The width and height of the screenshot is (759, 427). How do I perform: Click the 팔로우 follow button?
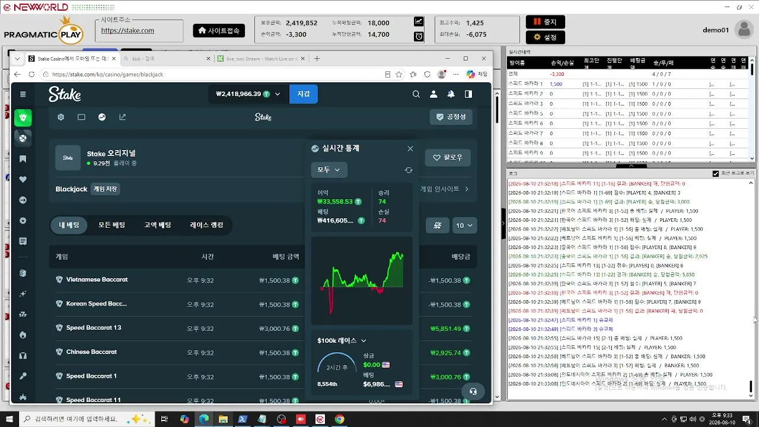point(448,158)
